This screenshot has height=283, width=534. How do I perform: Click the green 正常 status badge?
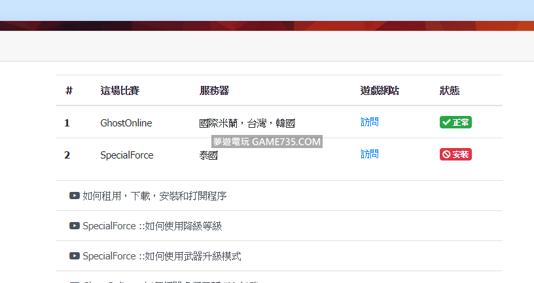coord(455,122)
